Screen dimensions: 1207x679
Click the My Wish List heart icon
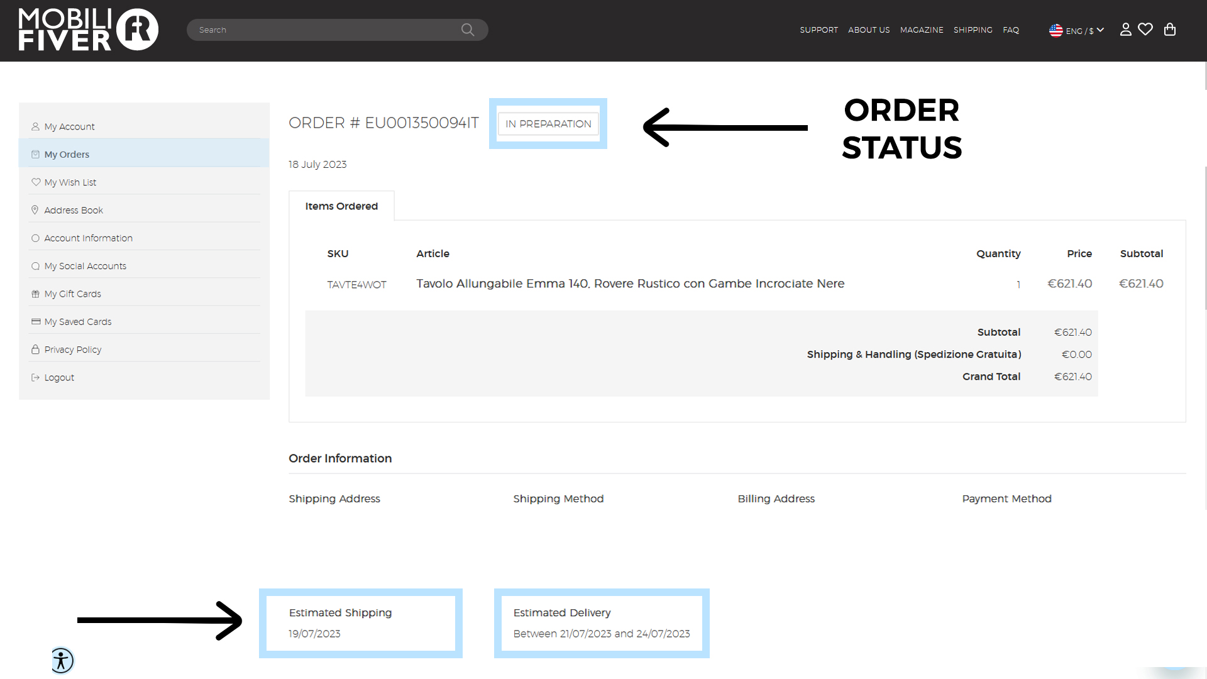coord(35,182)
